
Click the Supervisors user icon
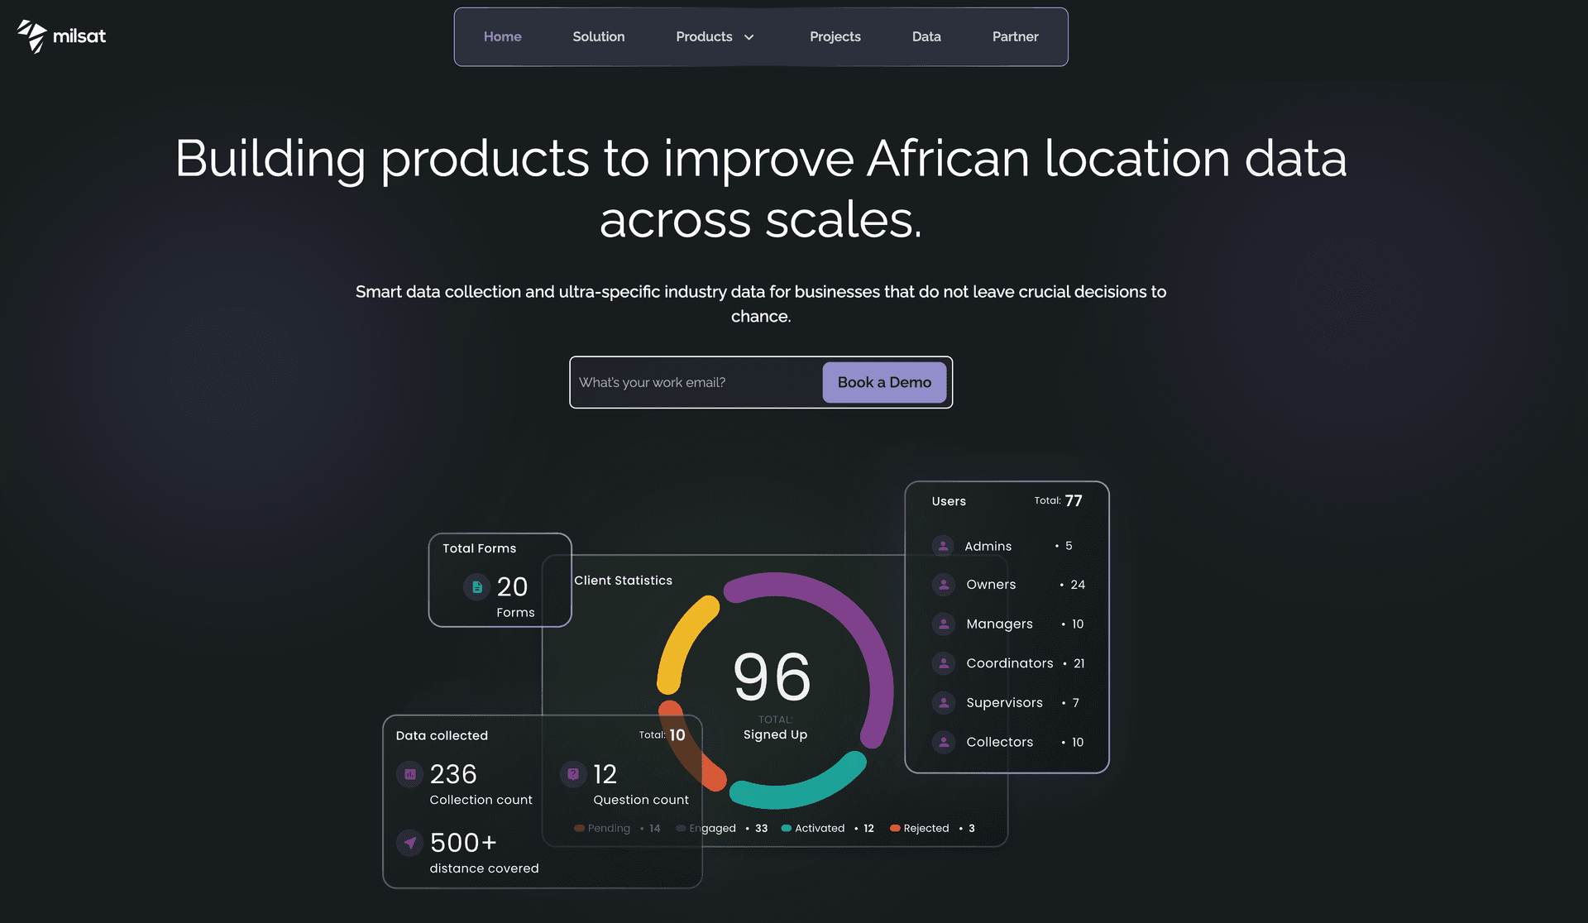click(x=943, y=702)
